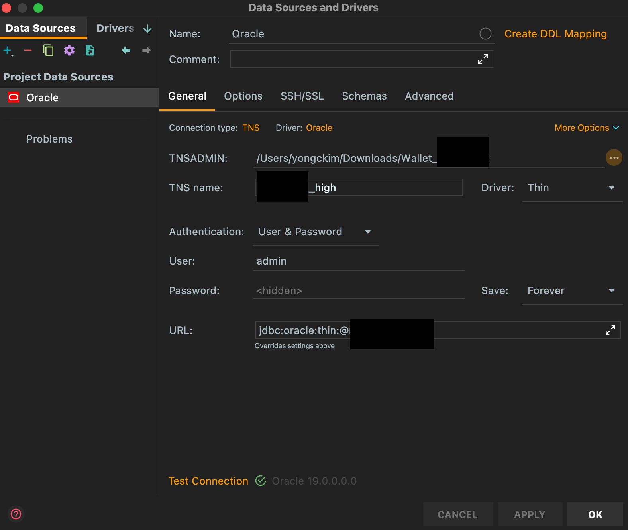628x530 pixels.
Task: Click the download arrow next to Drivers
Action: coord(147,29)
